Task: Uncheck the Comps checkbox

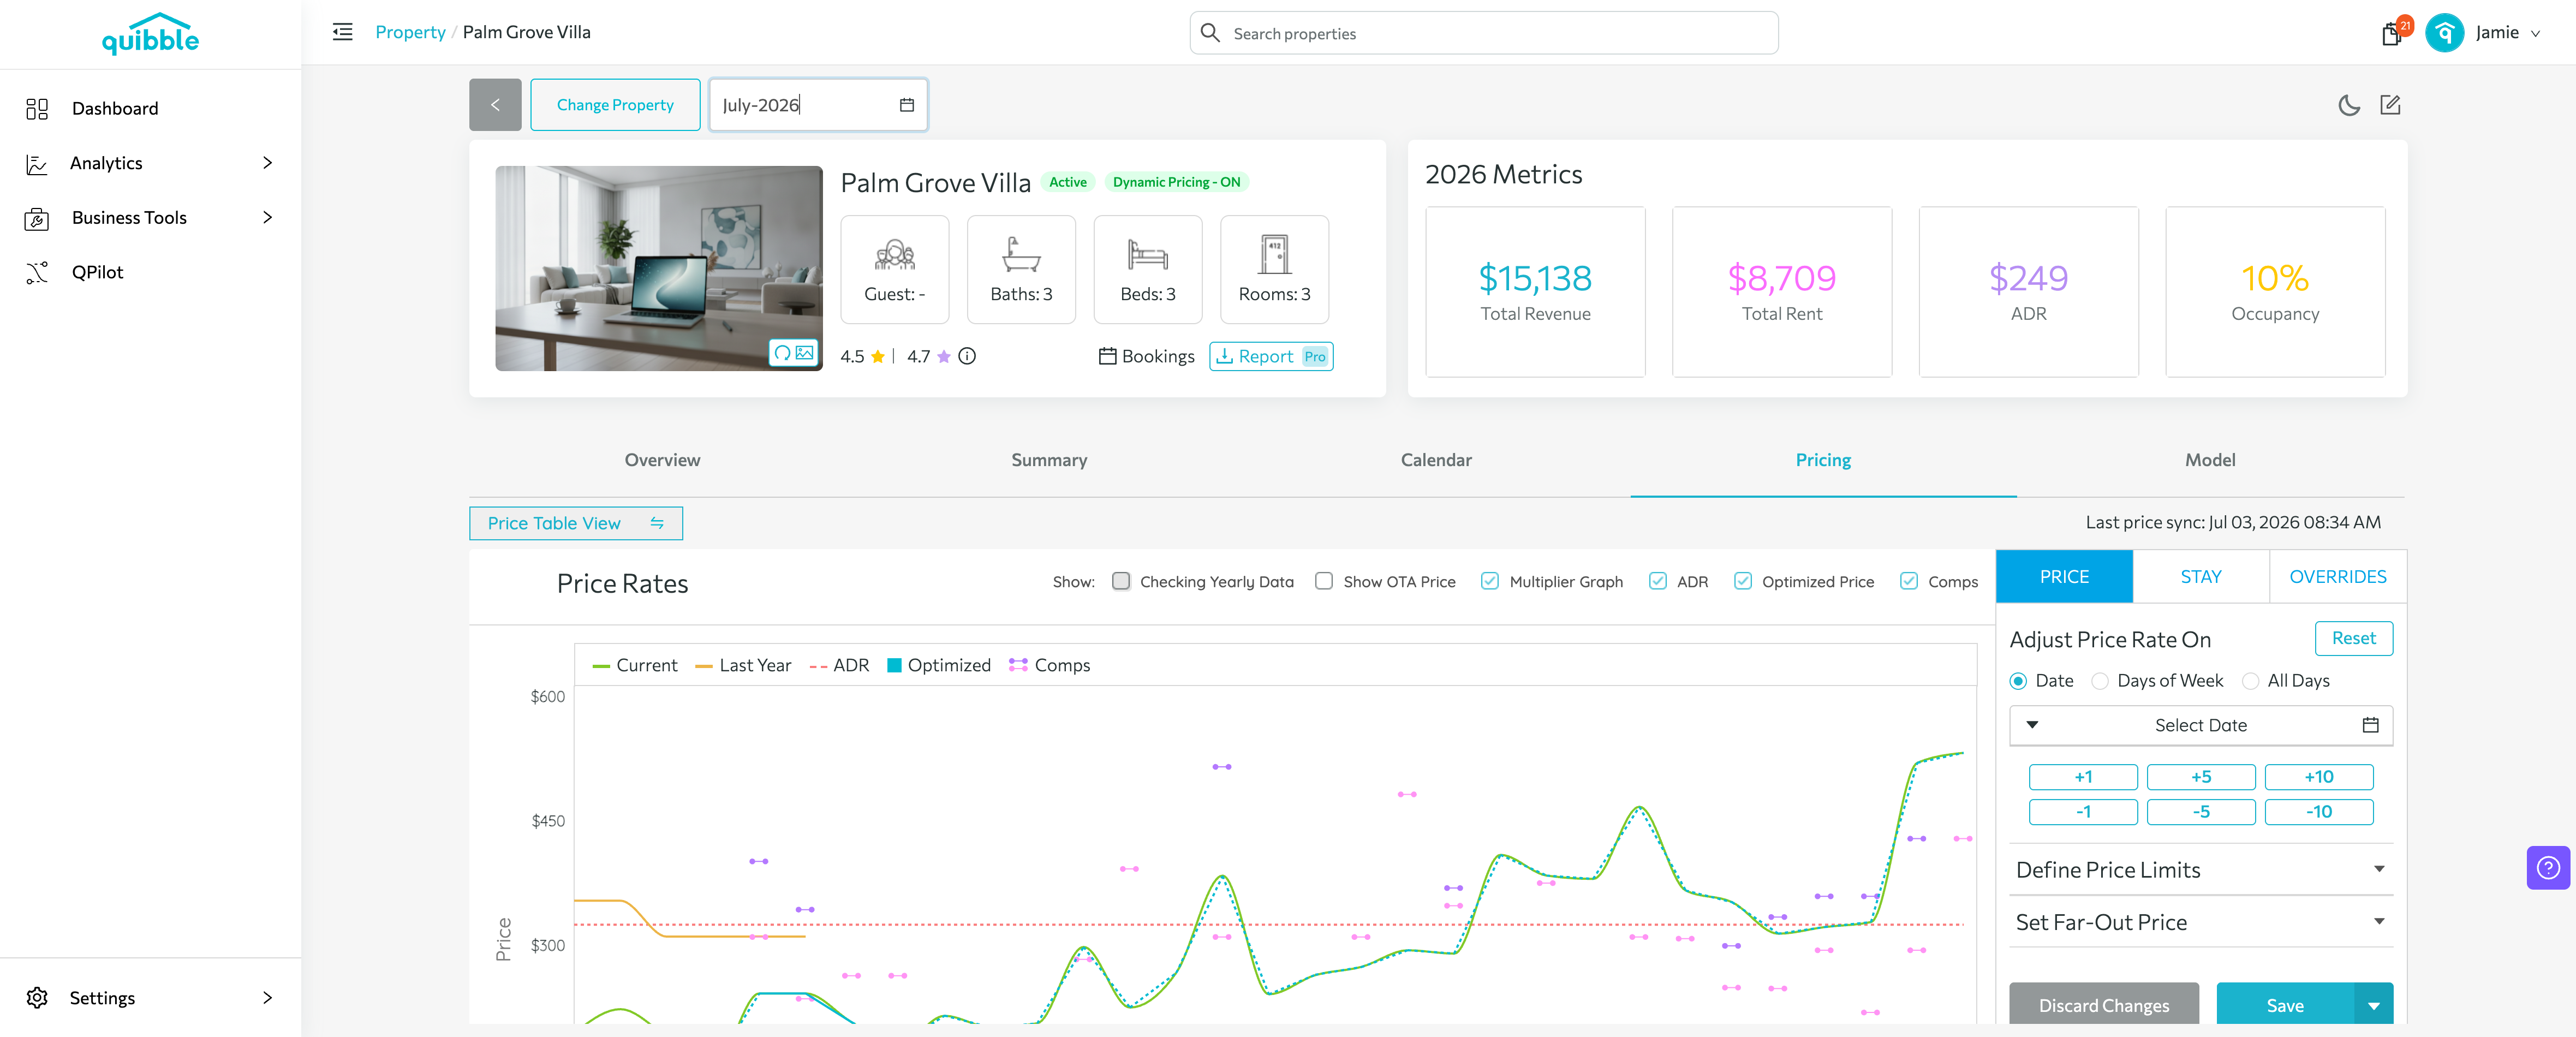Action: (x=1909, y=581)
